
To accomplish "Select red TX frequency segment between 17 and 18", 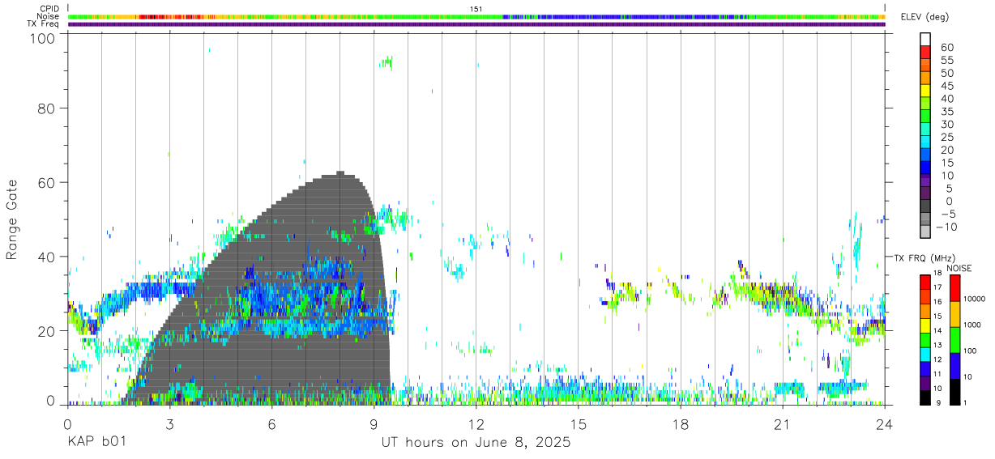I will click(925, 283).
